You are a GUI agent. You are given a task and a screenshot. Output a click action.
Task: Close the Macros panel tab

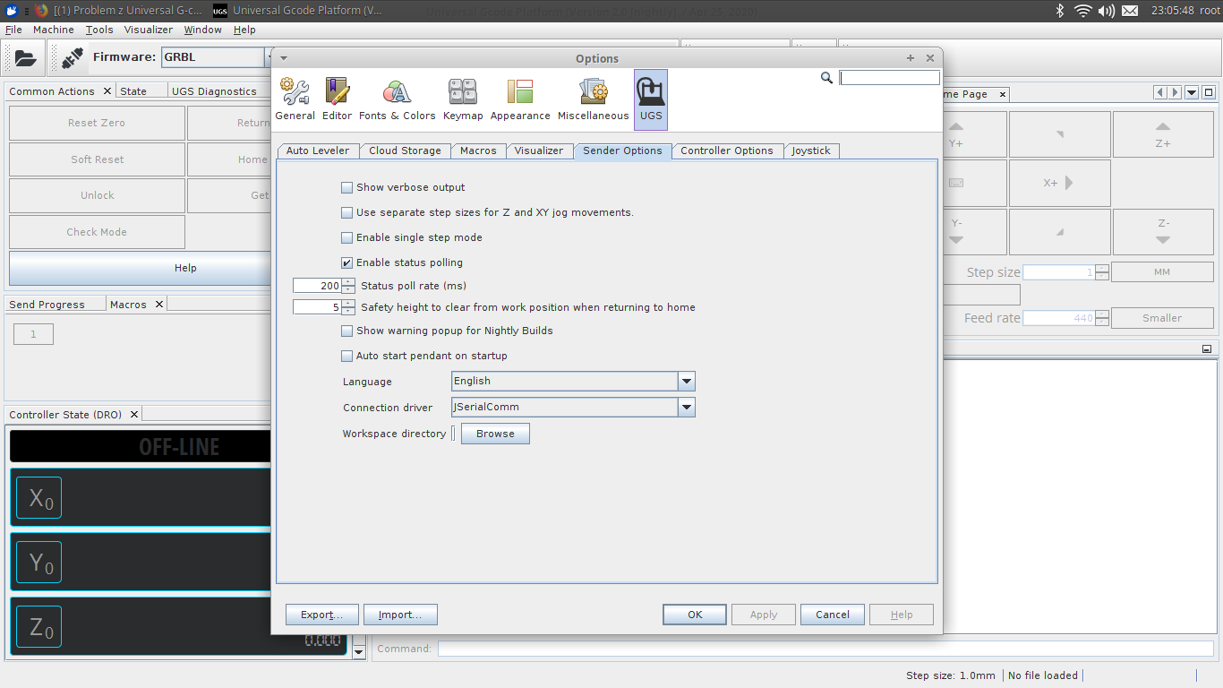(158, 305)
